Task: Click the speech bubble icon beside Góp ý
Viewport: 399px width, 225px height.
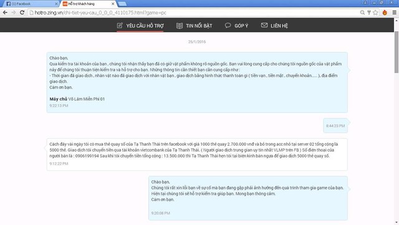Action: click(x=228, y=25)
